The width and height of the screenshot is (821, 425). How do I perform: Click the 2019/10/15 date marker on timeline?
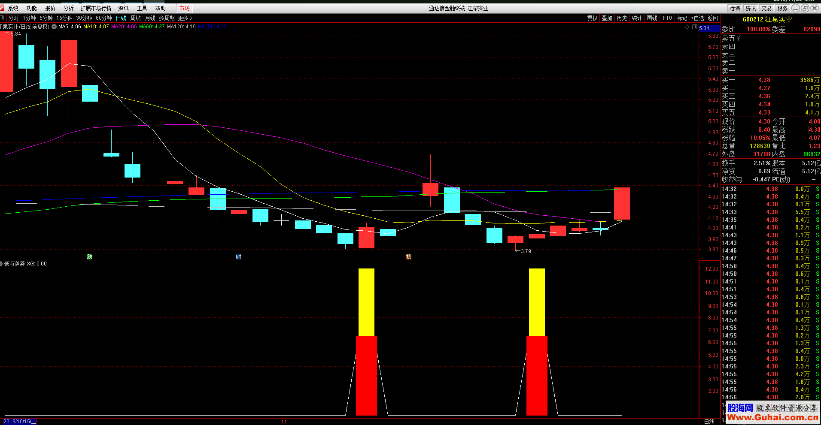tap(20, 422)
